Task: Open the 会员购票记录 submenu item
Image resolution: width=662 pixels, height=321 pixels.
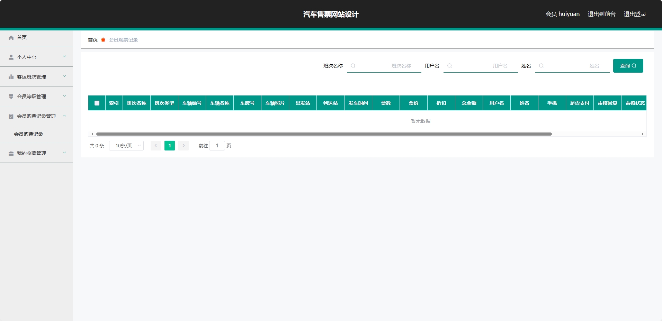Action: 28,134
